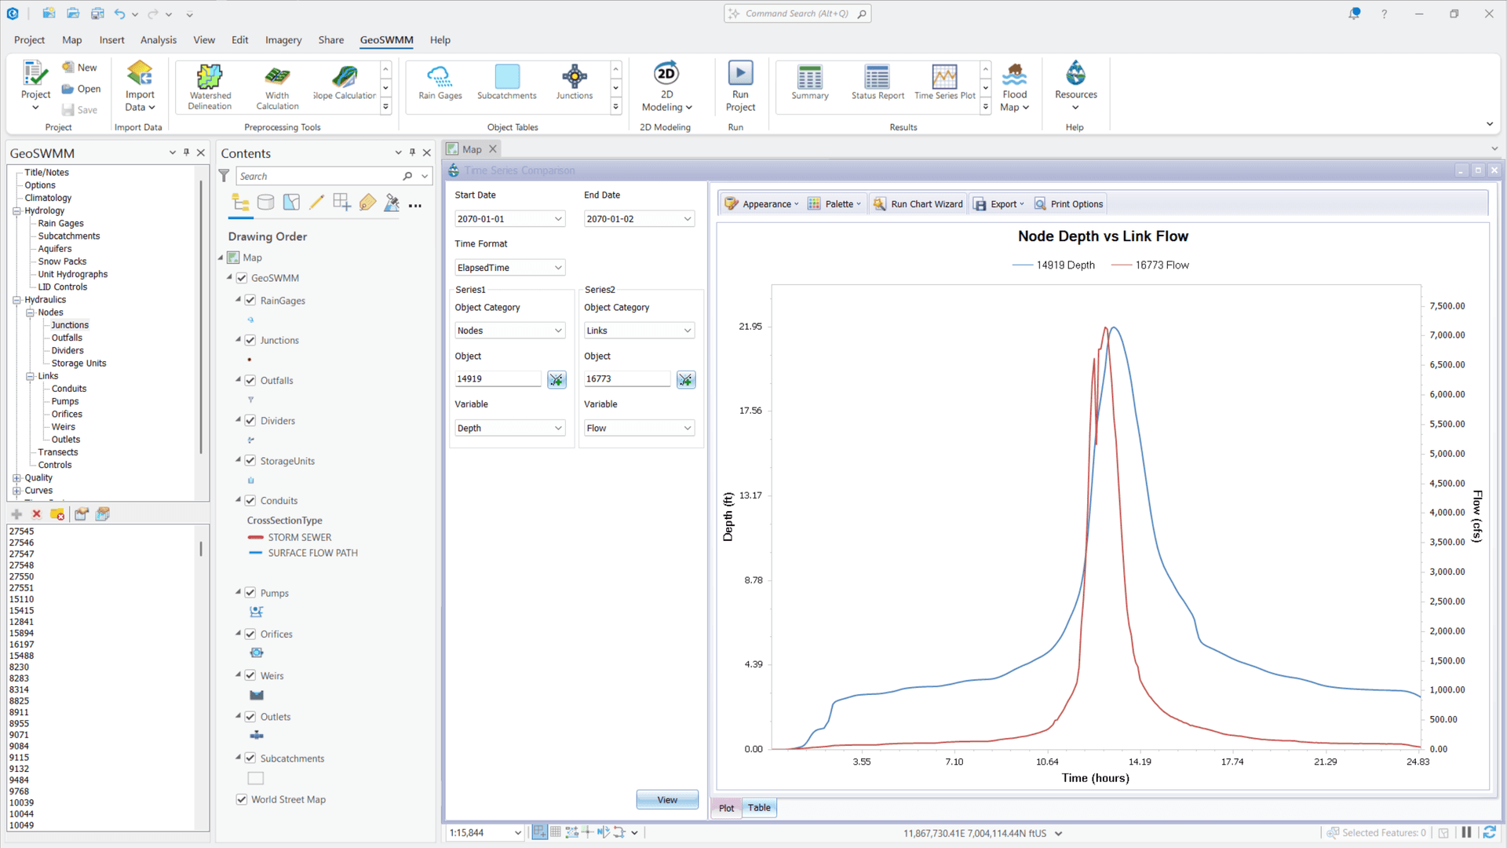Image resolution: width=1507 pixels, height=848 pixels.
Task: Click the Run Chart Wizard button
Action: pos(918,203)
